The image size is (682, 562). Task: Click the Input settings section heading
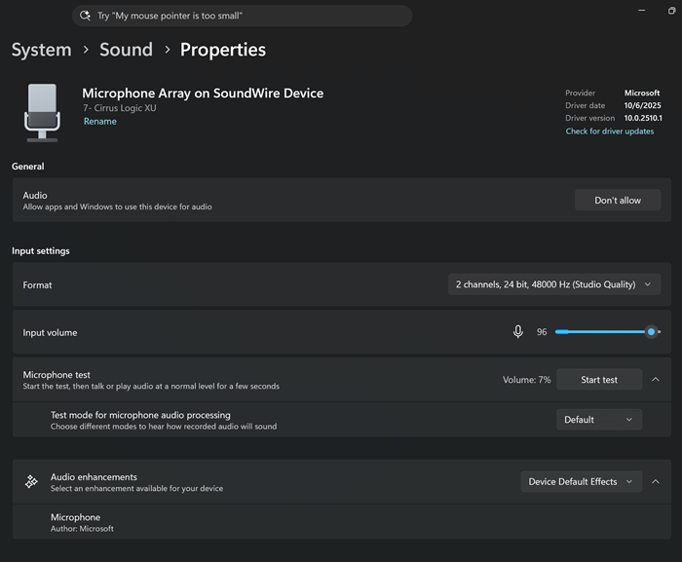[41, 251]
